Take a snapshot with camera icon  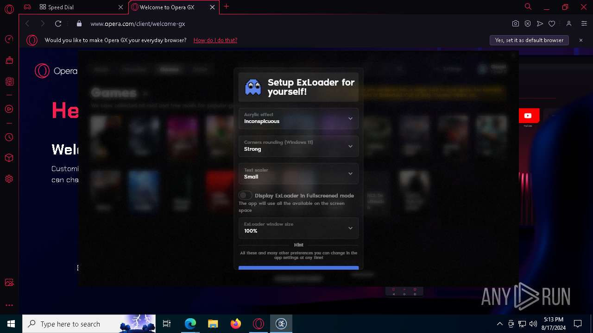click(x=516, y=24)
